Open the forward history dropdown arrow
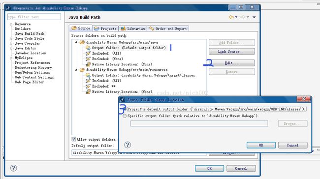The width and height of the screenshot is (320, 179). [248, 17]
